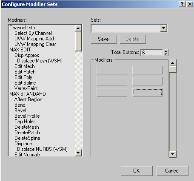Click the Total Buttons number field
194x181 pixels.
pos(151,53)
